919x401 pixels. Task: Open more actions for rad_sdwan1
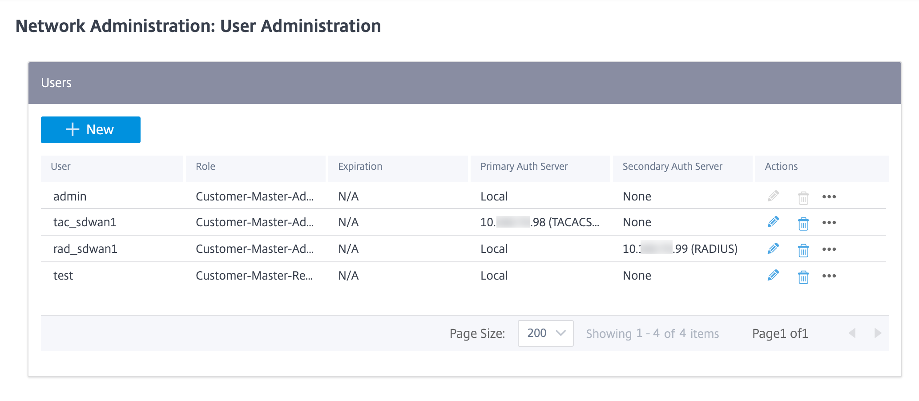tap(829, 249)
